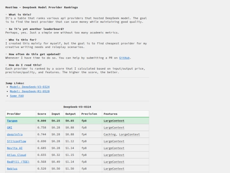The image size is (230, 173).
Task: Click Nebius's input price $0.50
Action: [x=56, y=169]
